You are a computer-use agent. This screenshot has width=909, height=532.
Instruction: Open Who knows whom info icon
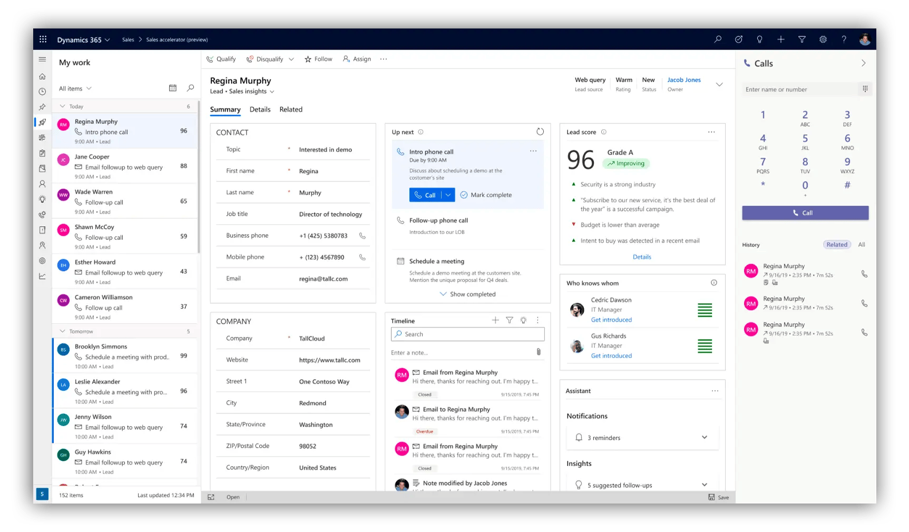713,283
